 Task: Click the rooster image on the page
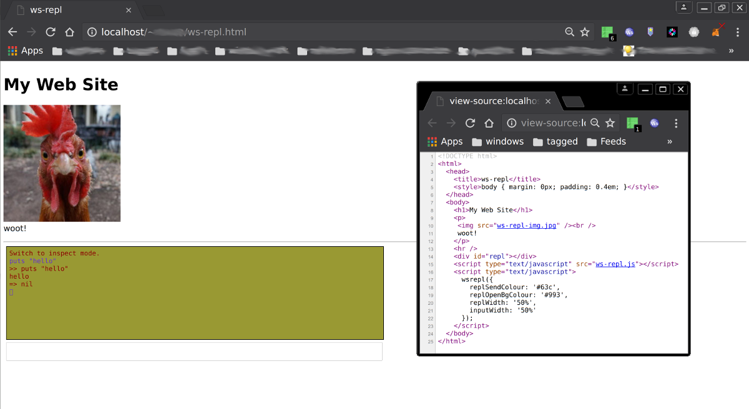pos(62,163)
